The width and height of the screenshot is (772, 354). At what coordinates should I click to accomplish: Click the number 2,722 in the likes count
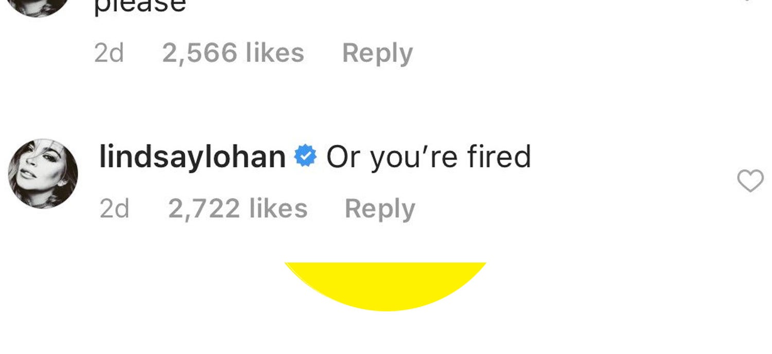click(x=204, y=209)
